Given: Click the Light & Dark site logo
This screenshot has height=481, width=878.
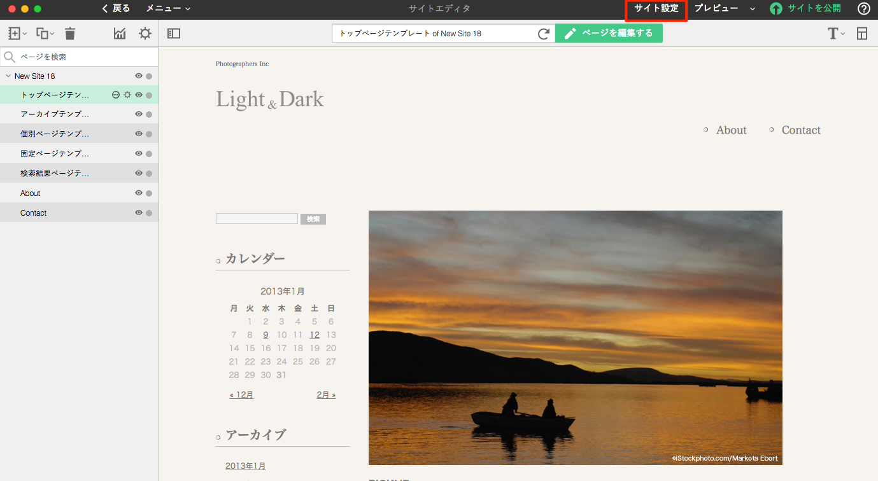Looking at the screenshot, I should [x=270, y=99].
